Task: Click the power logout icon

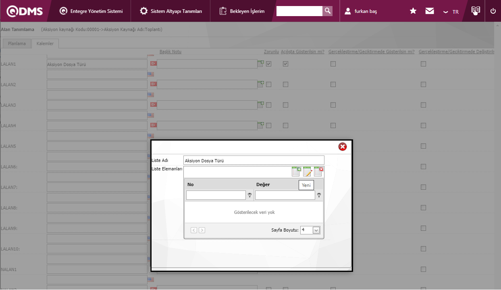Action: (x=493, y=11)
